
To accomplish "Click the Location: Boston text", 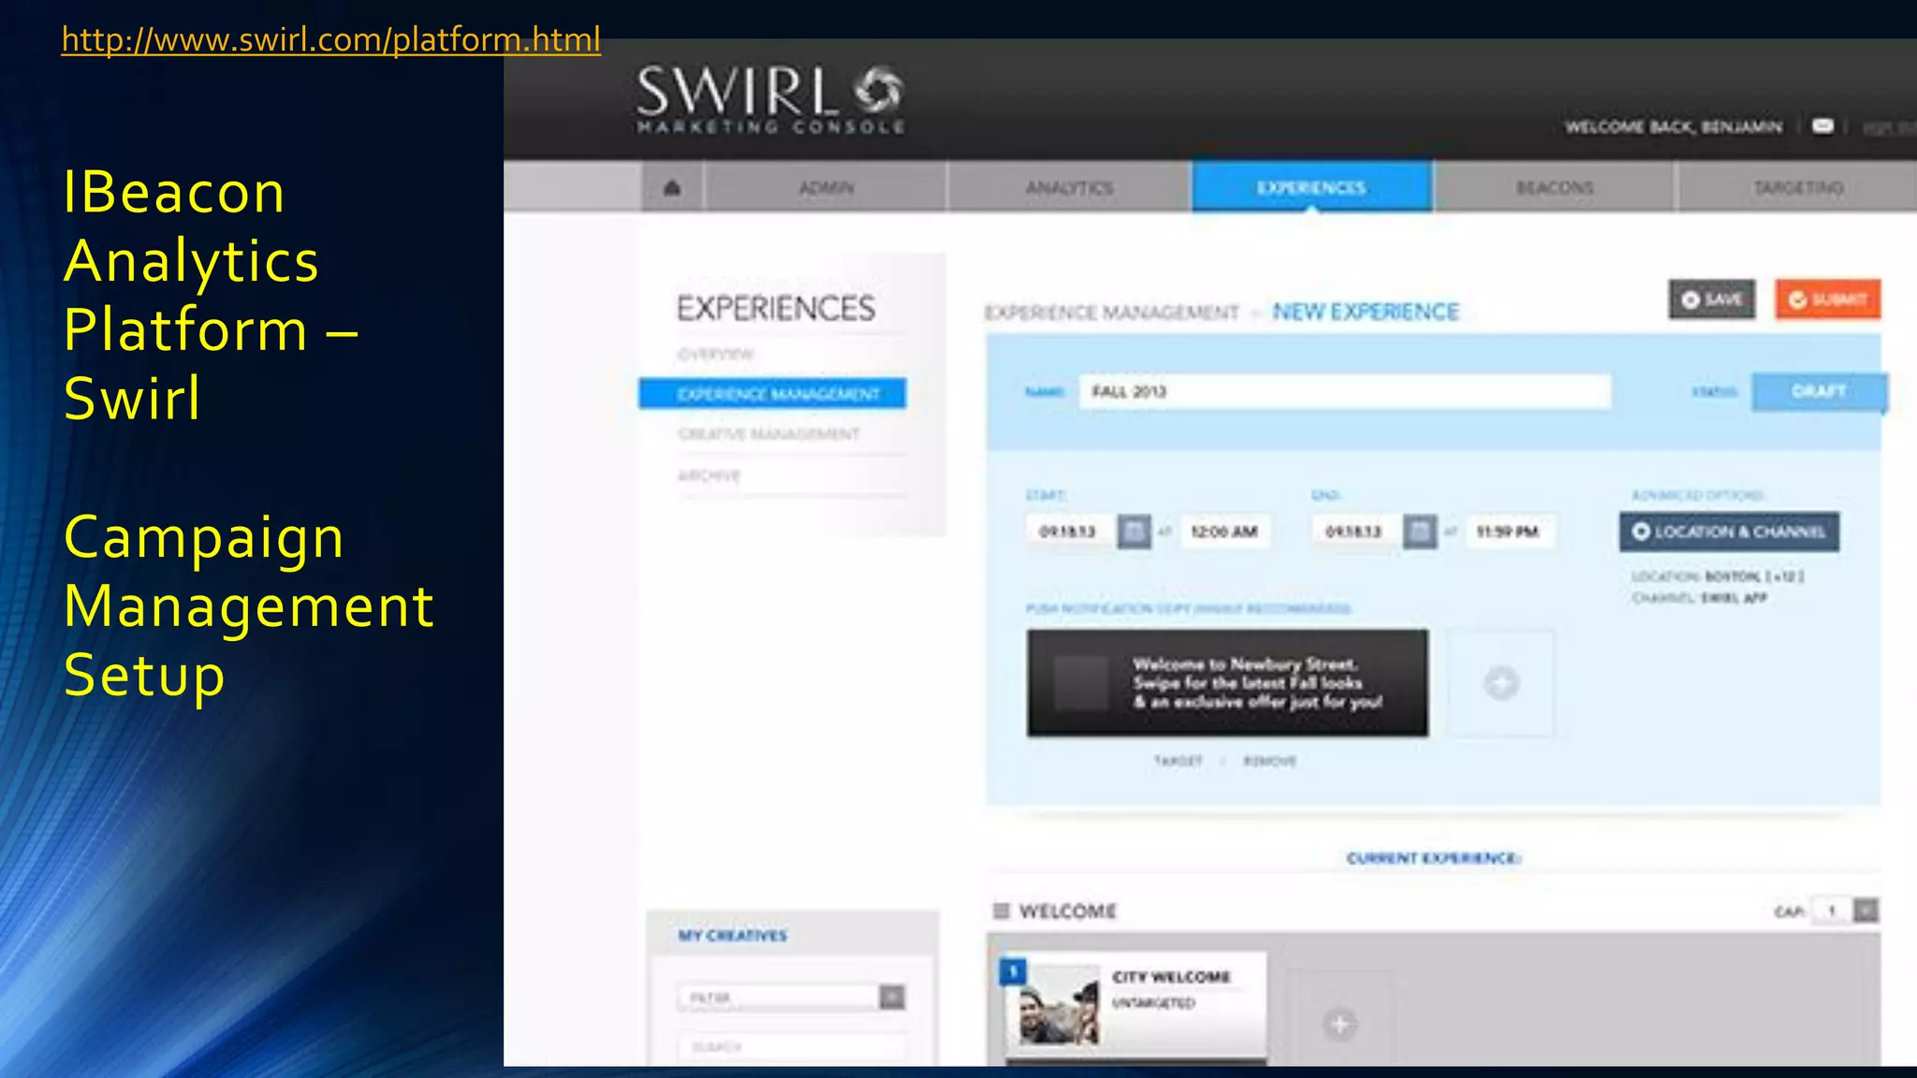I will click(1717, 576).
